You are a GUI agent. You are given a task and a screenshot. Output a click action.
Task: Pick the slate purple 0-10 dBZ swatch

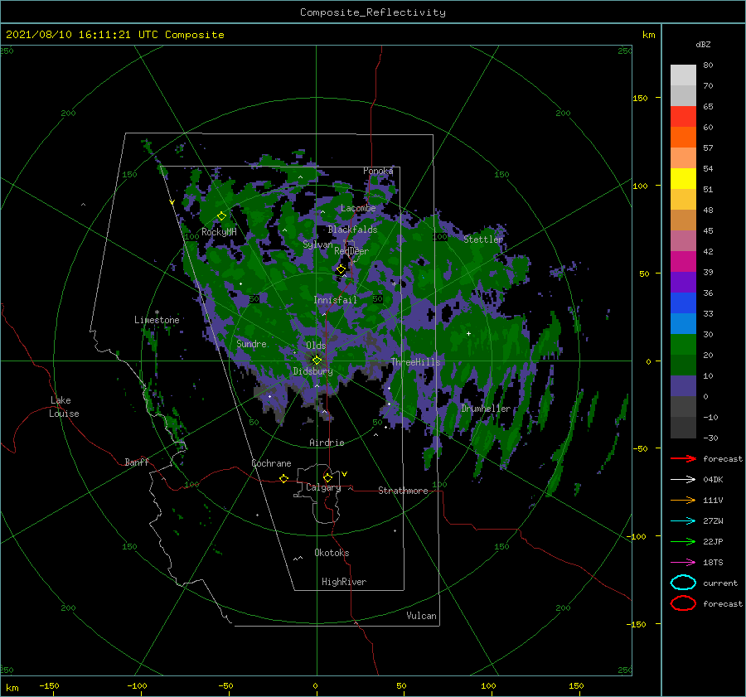pos(683,386)
